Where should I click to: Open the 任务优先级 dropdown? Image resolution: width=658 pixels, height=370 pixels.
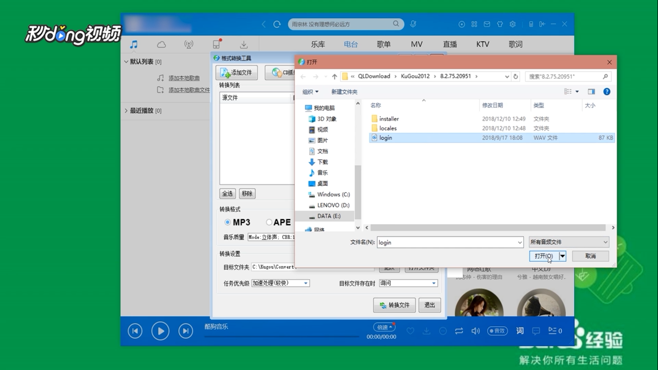coord(280,283)
